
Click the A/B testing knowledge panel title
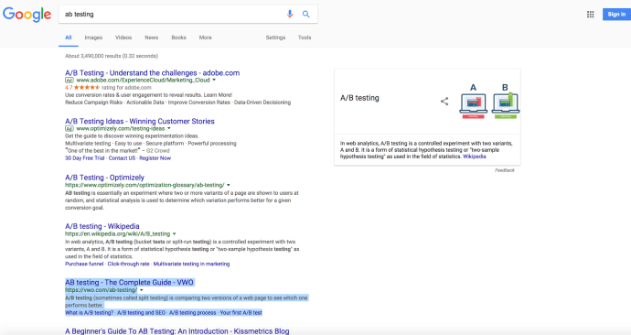pyautogui.click(x=359, y=98)
